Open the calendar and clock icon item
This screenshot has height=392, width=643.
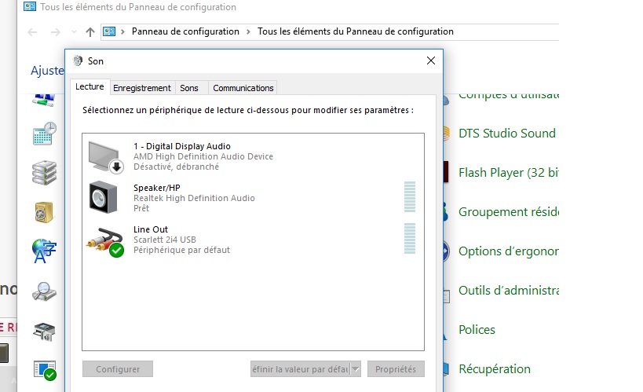pyautogui.click(x=44, y=134)
